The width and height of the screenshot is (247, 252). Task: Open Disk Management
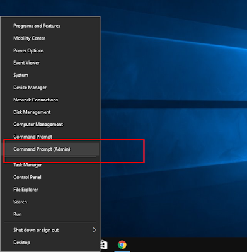50,112
